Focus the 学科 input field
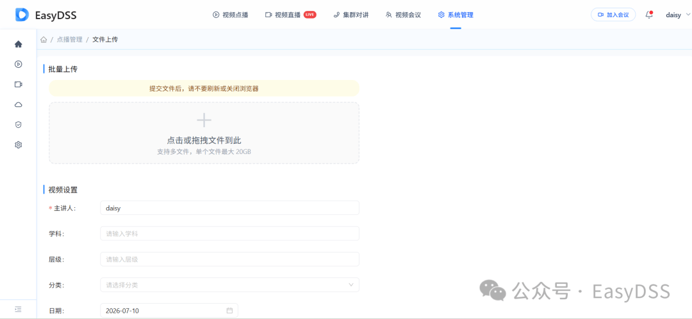 [229, 233]
